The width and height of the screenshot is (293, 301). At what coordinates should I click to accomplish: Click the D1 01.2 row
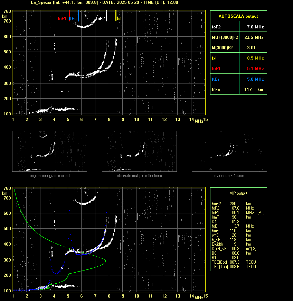[226, 222]
